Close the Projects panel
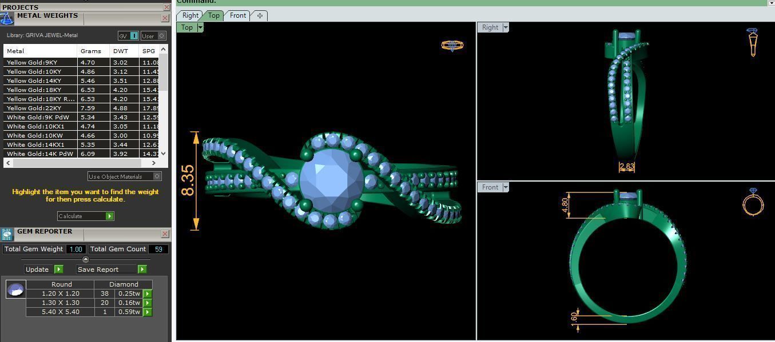This screenshot has width=775, height=342. (x=166, y=7)
